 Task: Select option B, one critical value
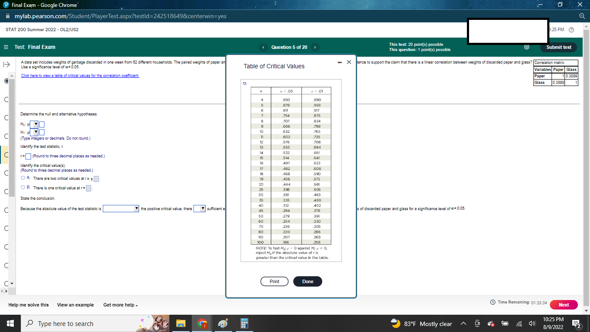pyautogui.click(x=23, y=187)
